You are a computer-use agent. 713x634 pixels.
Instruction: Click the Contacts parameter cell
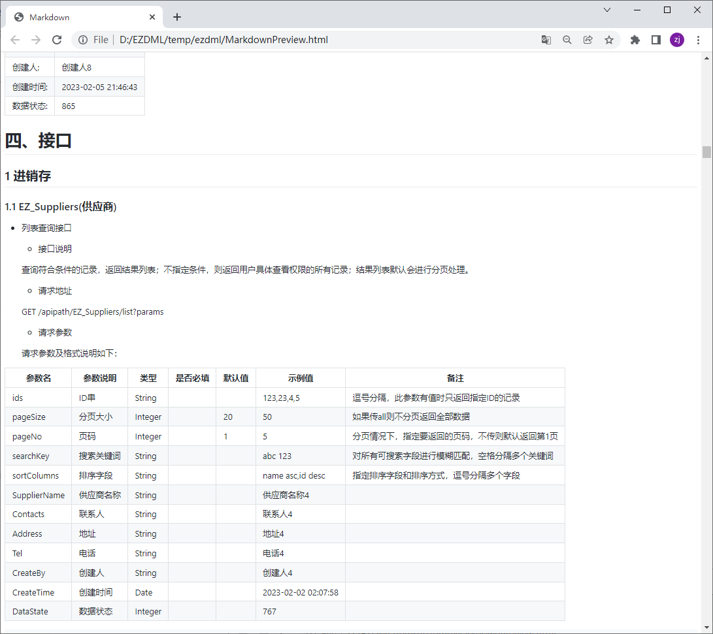[38, 514]
